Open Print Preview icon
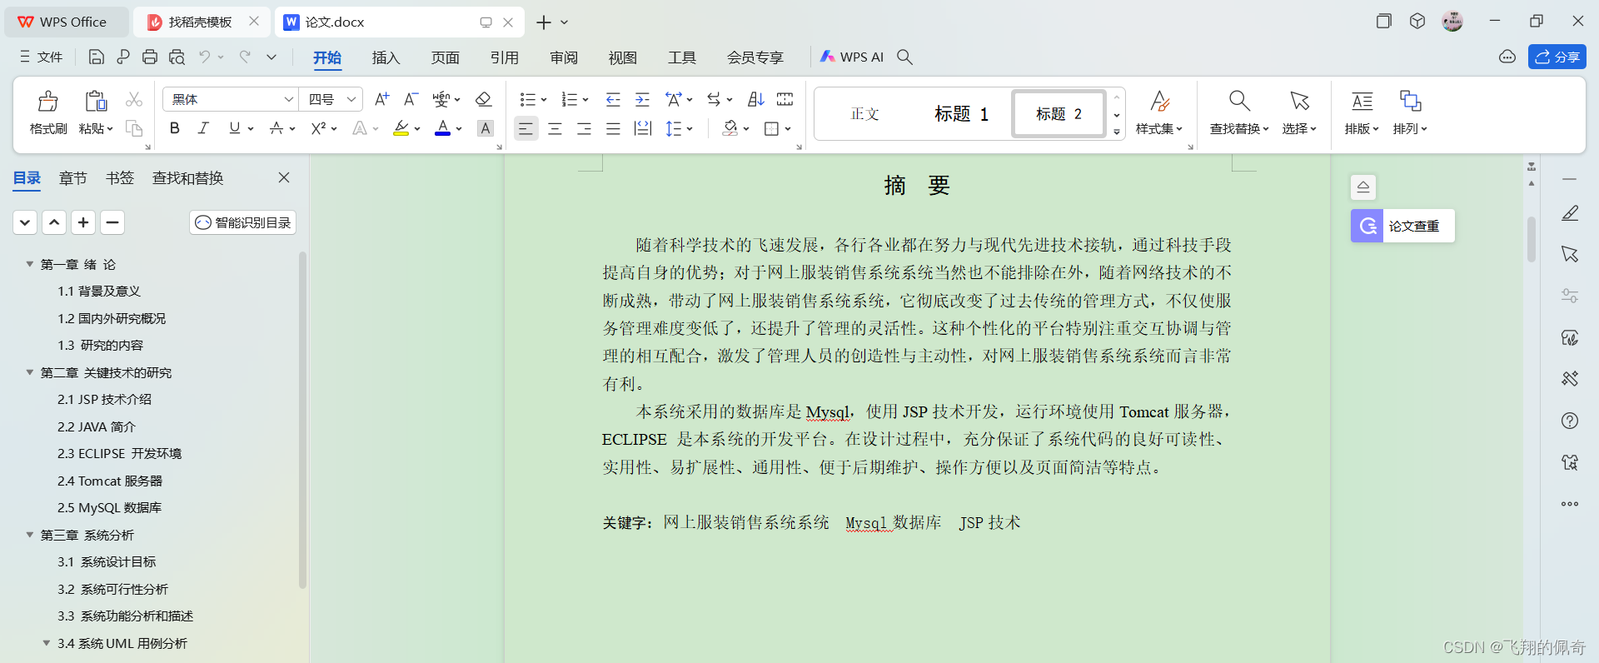1599x663 pixels. [x=177, y=57]
